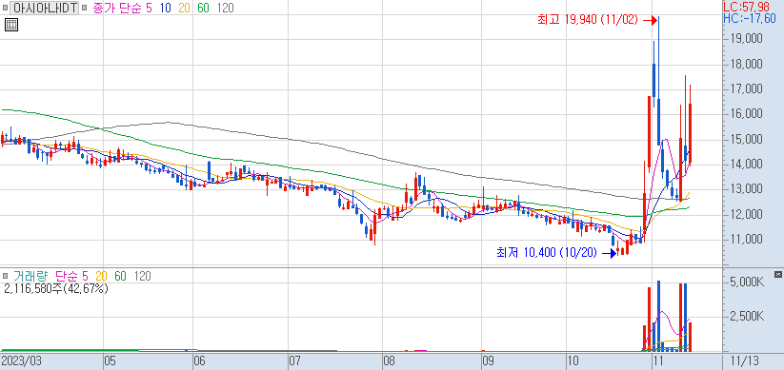Select the 종가 단순 indicator label
The height and width of the screenshot is (370, 784).
(x=116, y=8)
